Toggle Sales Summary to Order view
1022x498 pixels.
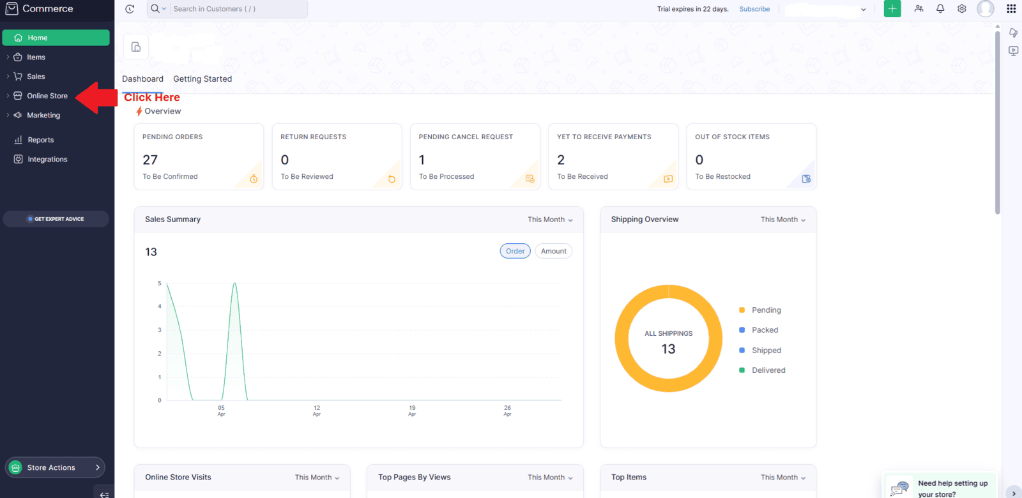pos(515,252)
